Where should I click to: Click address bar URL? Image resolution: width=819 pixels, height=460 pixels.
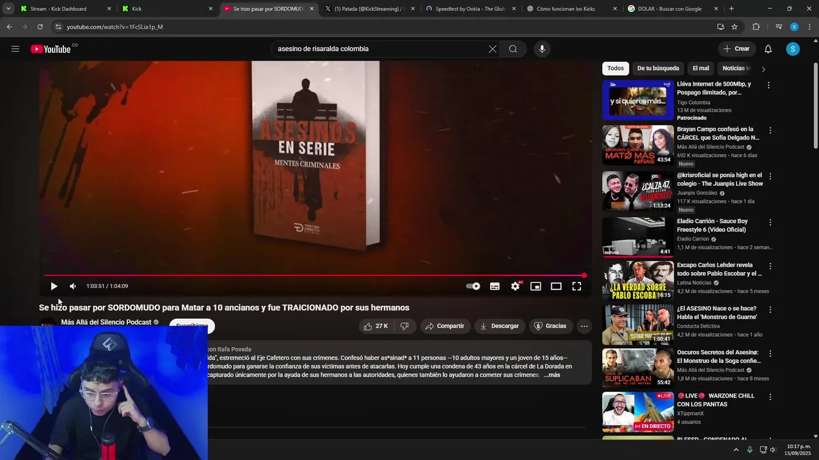click(115, 27)
